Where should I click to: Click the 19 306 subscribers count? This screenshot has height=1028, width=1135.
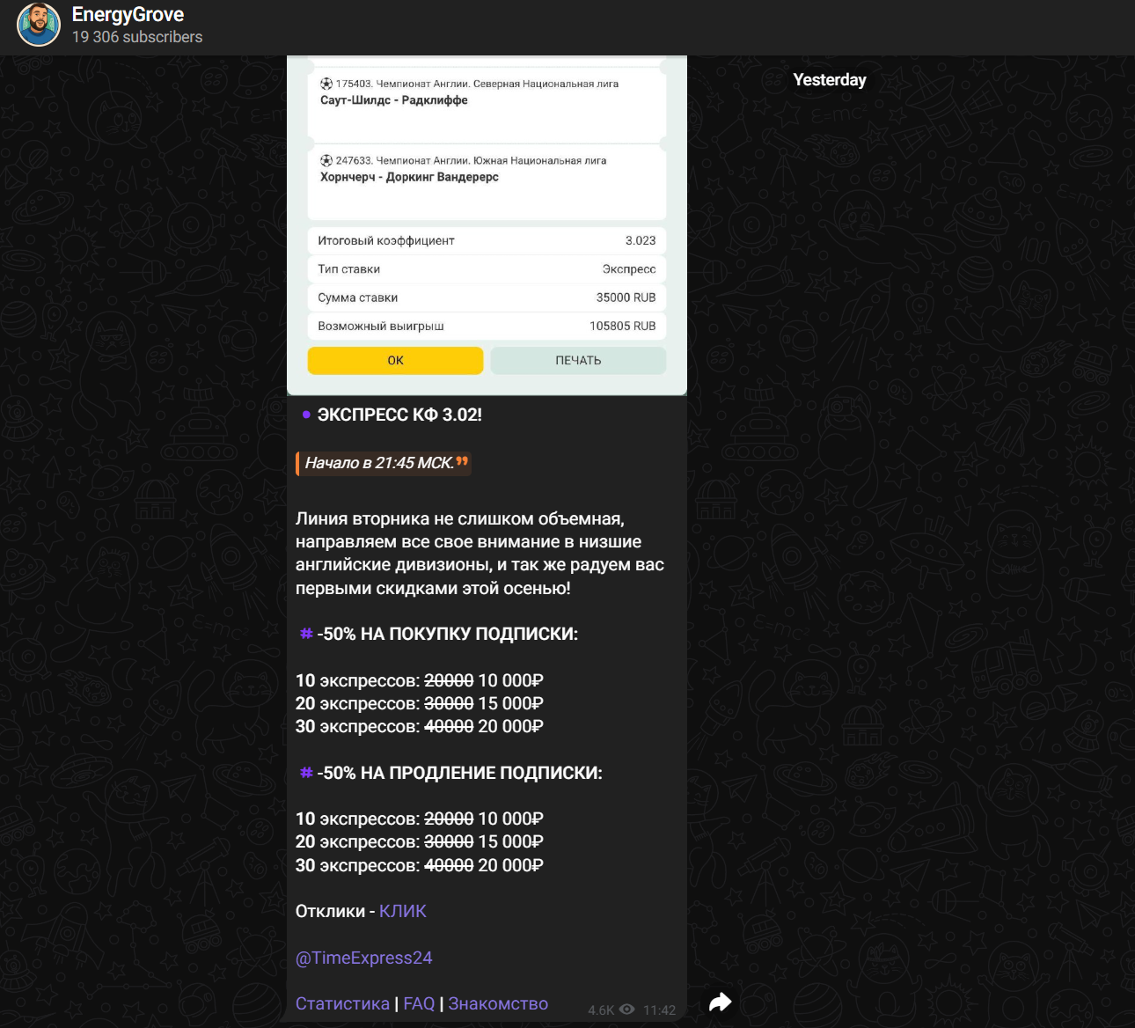tap(137, 37)
